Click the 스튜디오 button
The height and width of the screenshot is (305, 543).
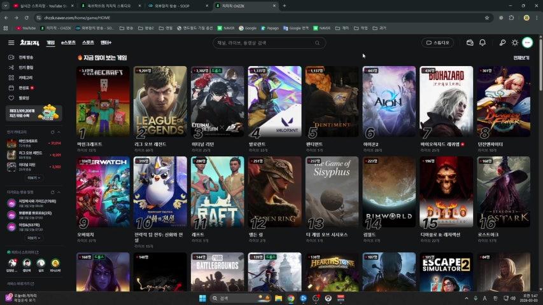tap(438, 43)
